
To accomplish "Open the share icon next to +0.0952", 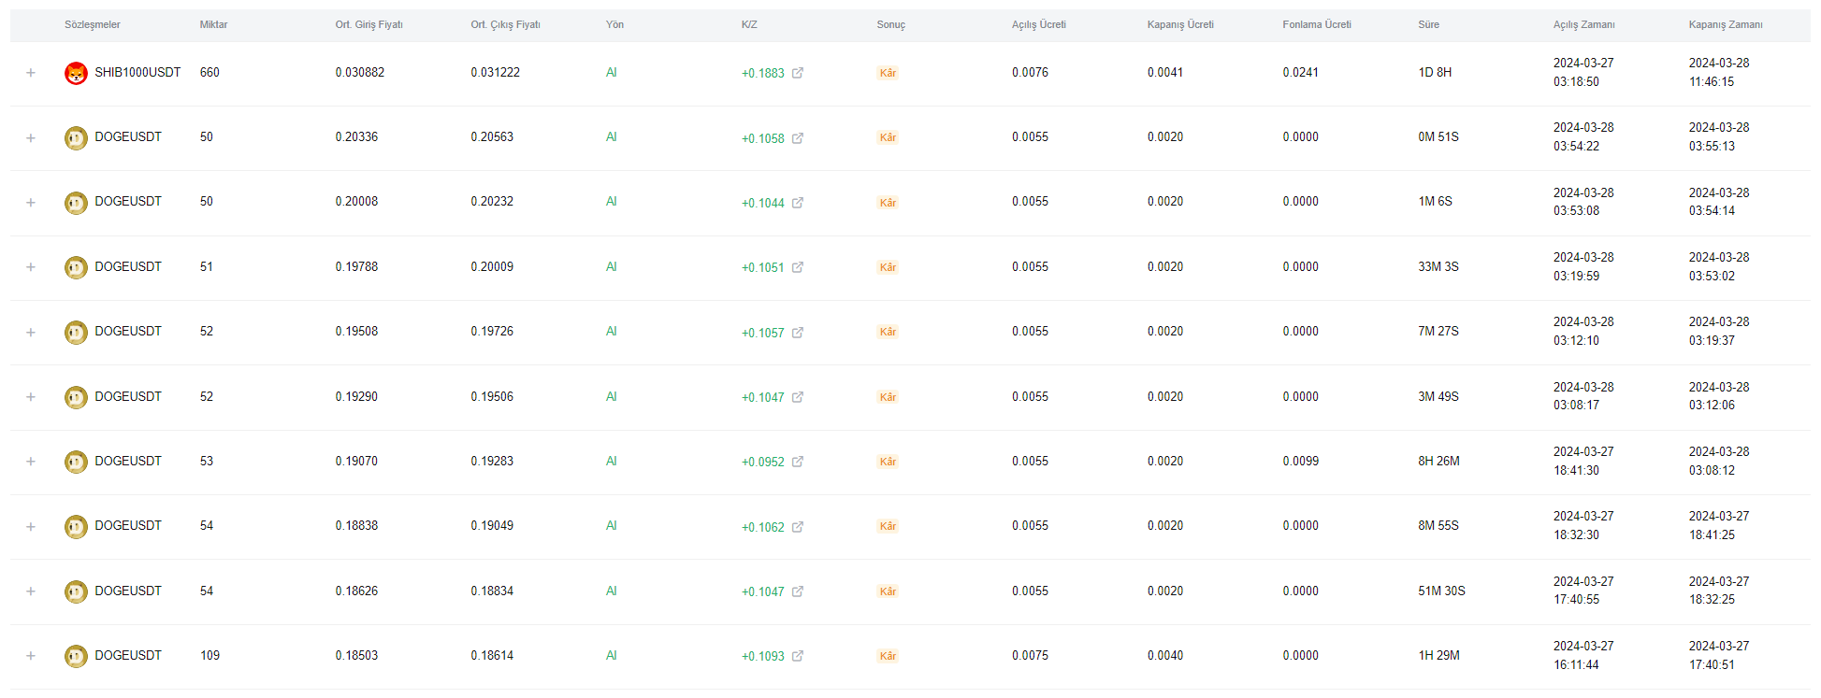I will click(x=798, y=462).
